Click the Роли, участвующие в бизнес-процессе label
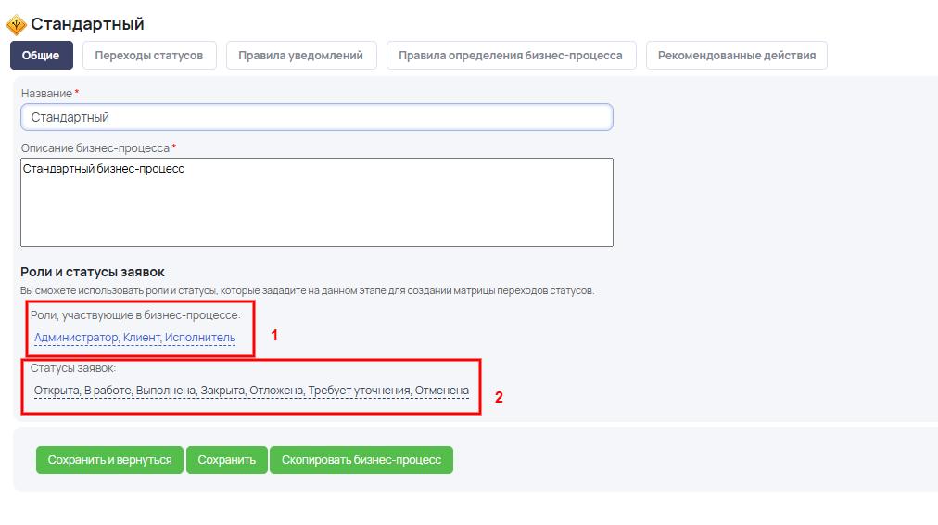 pos(134,315)
